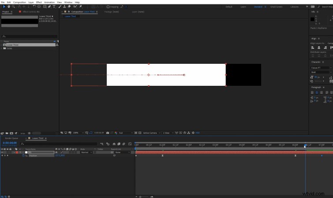Toggle region of interest button in viewer
The image size is (333, 198).
136,133
